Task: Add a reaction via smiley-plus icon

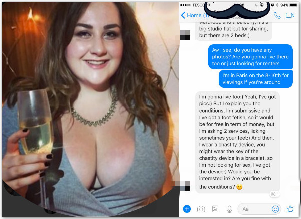Action: [274, 193]
